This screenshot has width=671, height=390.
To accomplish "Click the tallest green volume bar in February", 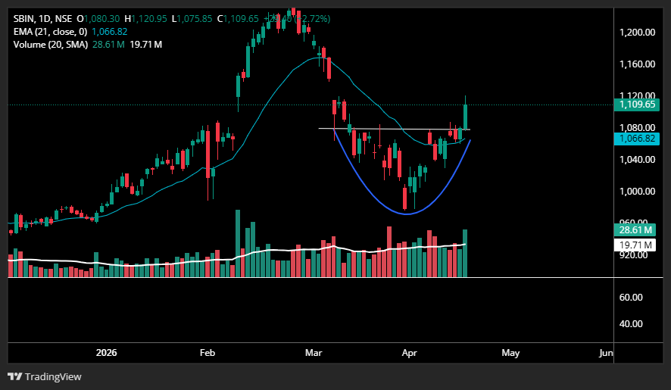I will click(238, 243).
